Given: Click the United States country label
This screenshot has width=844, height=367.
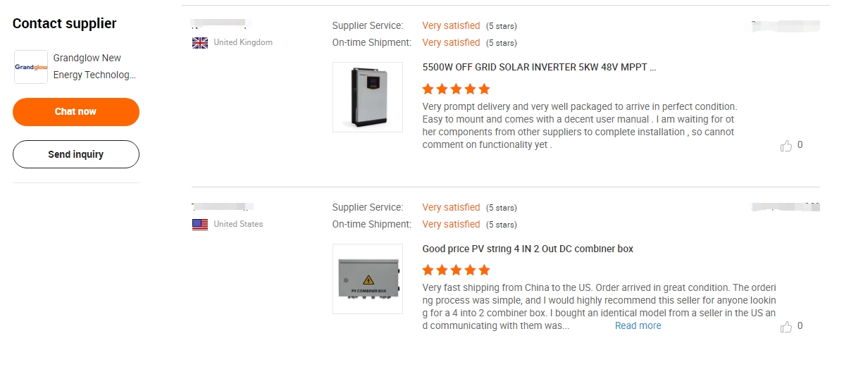Looking at the screenshot, I should point(238,224).
